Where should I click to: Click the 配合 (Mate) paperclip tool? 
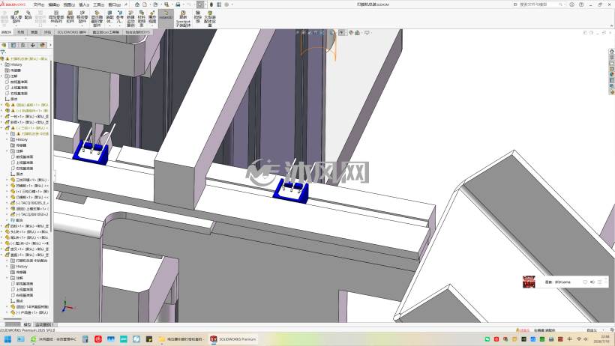point(28,15)
